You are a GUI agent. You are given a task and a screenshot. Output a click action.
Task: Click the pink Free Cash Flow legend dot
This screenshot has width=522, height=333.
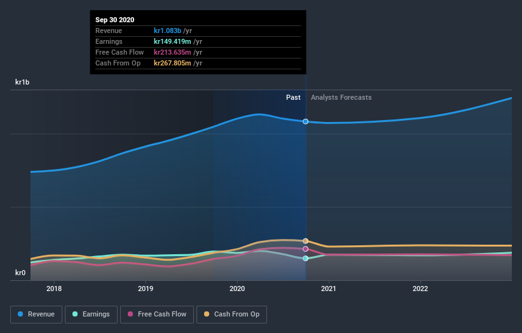(x=130, y=314)
